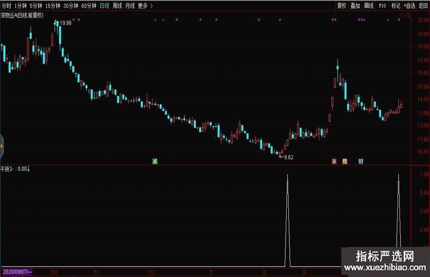Image resolution: width=430 pixels, height=277 pixels.
Task: Switch to 月线 monthly chart
Action: [130, 5]
